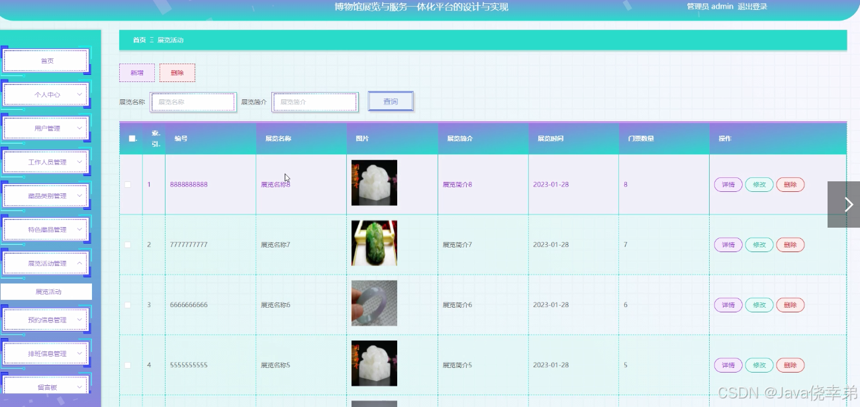
Task: Open the 特色藏品管理 sidebar menu
Action: pos(46,230)
